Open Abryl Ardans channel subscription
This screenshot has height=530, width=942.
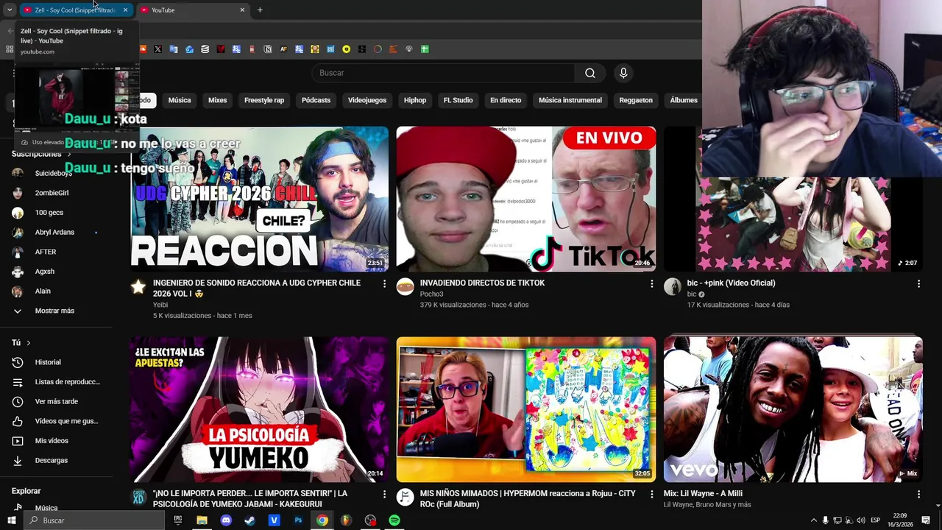tap(54, 232)
